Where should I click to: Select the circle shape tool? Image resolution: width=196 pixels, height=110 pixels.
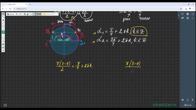click(x=3, y=38)
